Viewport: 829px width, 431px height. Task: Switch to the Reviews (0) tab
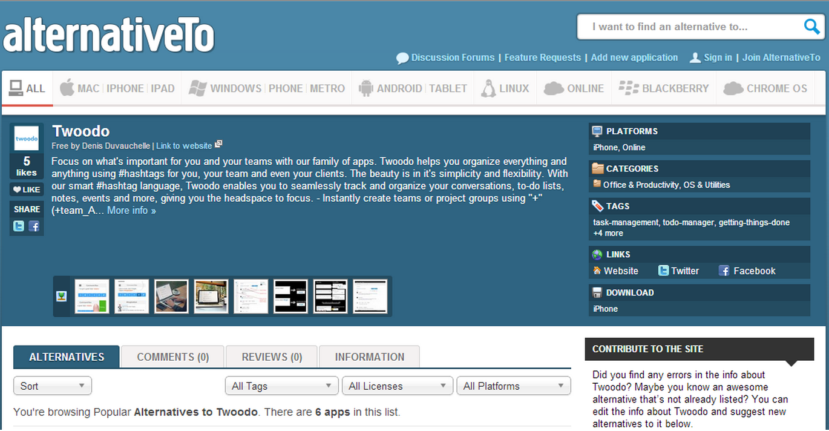click(272, 357)
